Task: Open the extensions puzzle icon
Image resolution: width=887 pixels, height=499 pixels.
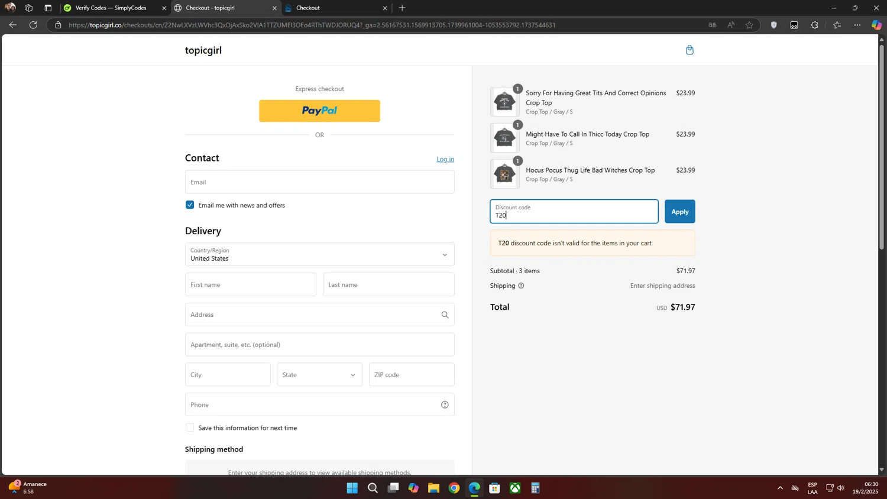Action: pos(815,25)
